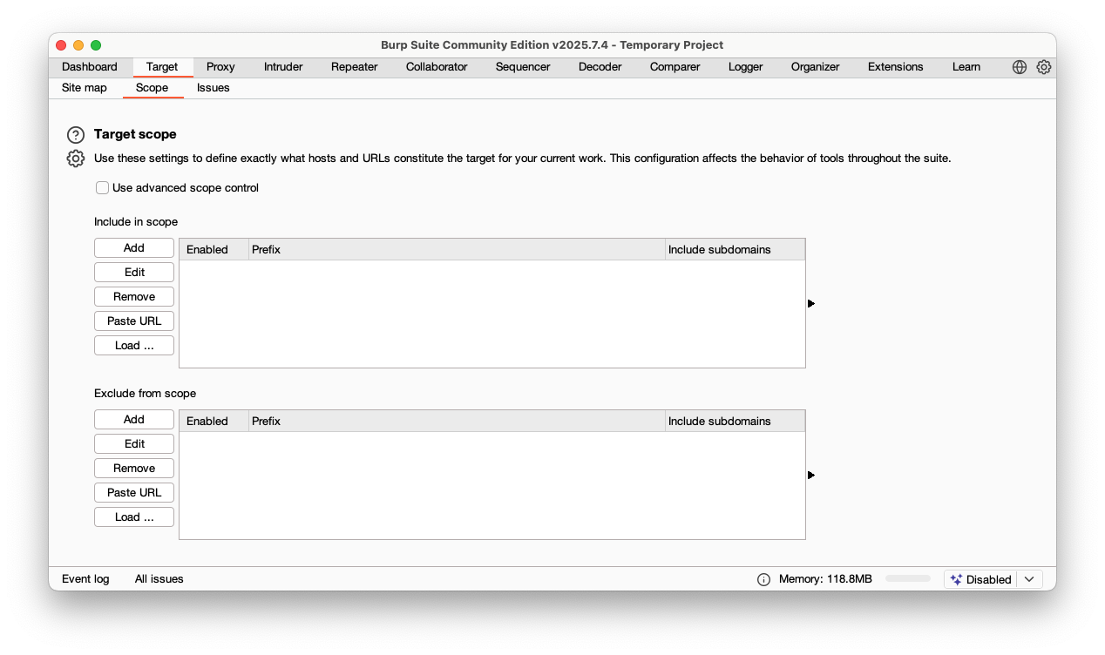Open the Issues sub-tab
The height and width of the screenshot is (655, 1105).
pos(214,88)
